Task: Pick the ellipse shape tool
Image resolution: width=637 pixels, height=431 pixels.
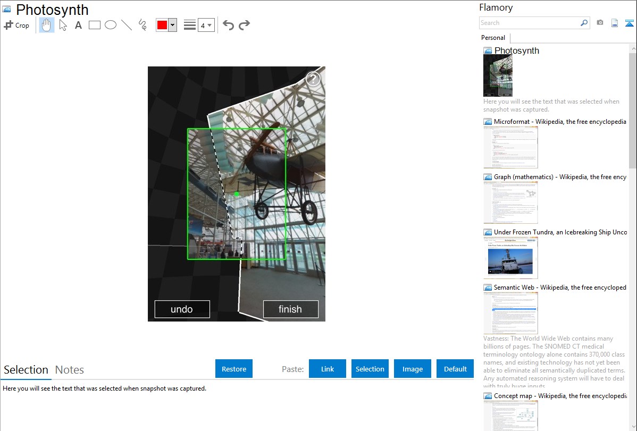Action: [111, 25]
